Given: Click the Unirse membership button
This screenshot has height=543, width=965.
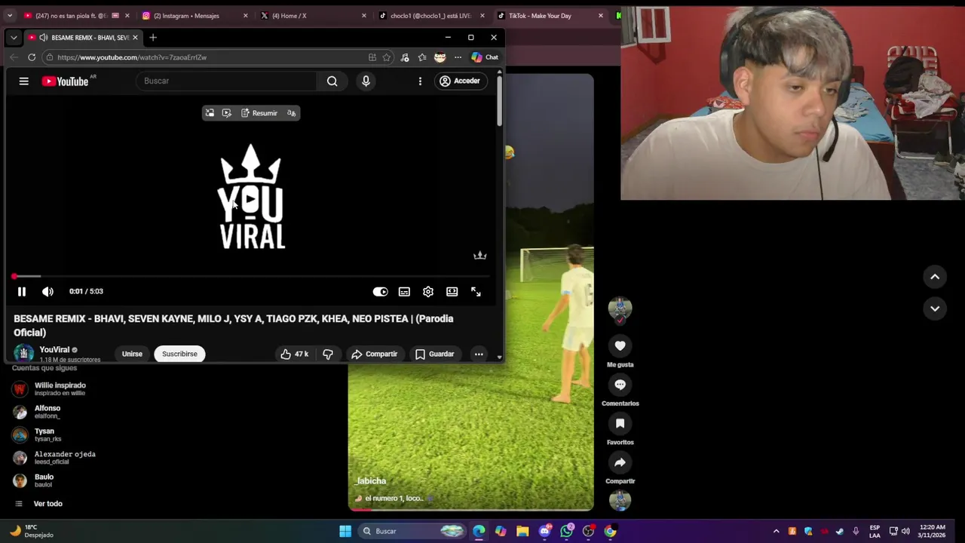Looking at the screenshot, I should (x=132, y=354).
